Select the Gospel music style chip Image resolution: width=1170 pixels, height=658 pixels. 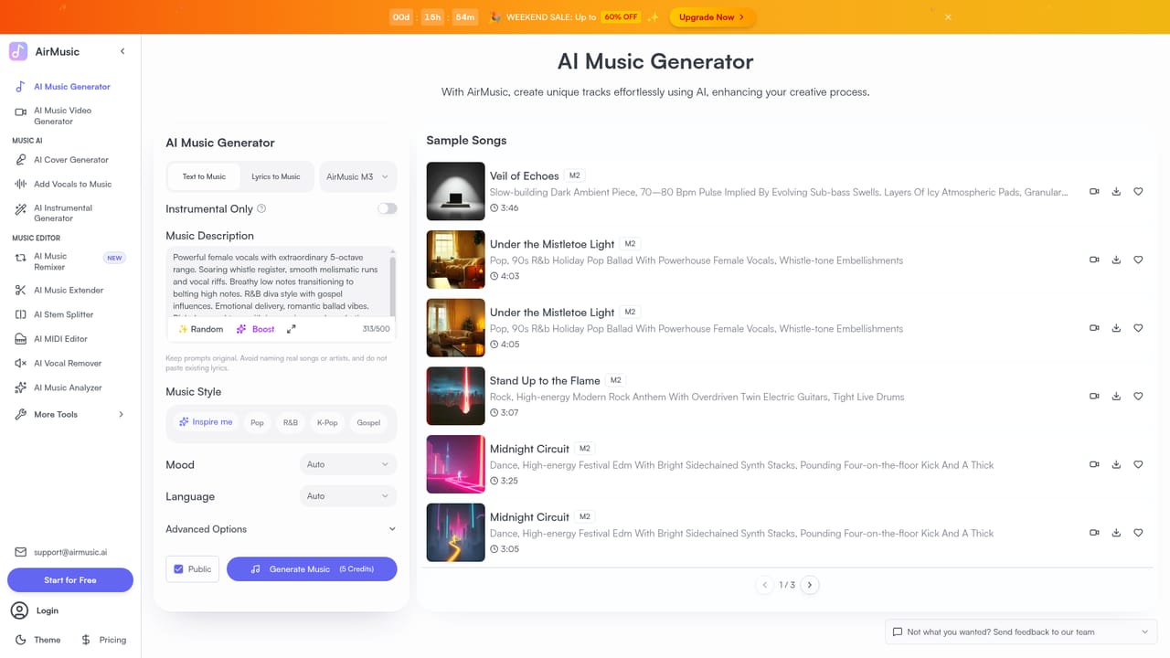coord(368,422)
